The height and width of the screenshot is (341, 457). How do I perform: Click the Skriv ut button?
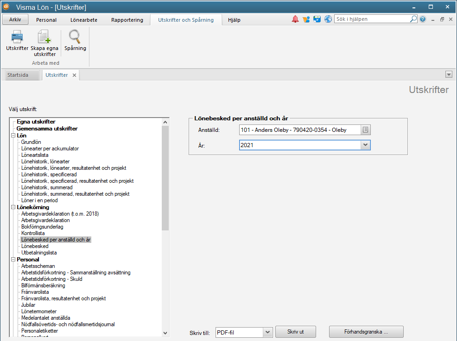tap(296, 332)
